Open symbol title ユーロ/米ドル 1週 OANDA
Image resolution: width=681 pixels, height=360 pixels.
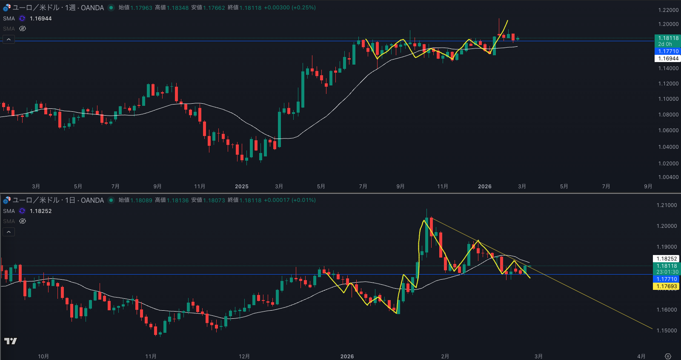(x=58, y=8)
